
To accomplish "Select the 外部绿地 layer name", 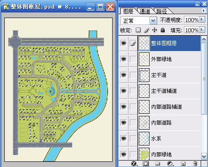I will tap(161, 59).
